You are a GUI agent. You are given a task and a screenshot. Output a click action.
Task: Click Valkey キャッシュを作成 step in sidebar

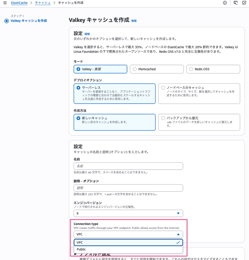[x=29, y=21]
